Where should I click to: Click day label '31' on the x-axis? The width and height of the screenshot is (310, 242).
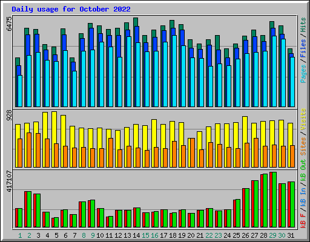click(291, 235)
